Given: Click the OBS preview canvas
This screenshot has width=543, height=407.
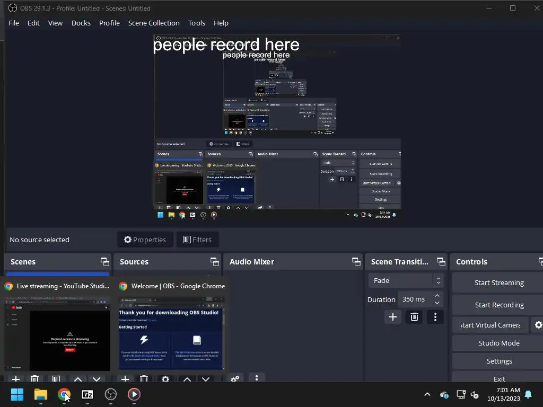Looking at the screenshot, I should [x=277, y=127].
